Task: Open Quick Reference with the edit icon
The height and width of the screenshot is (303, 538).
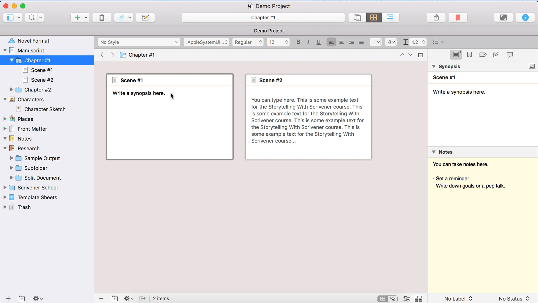Action: (145, 17)
